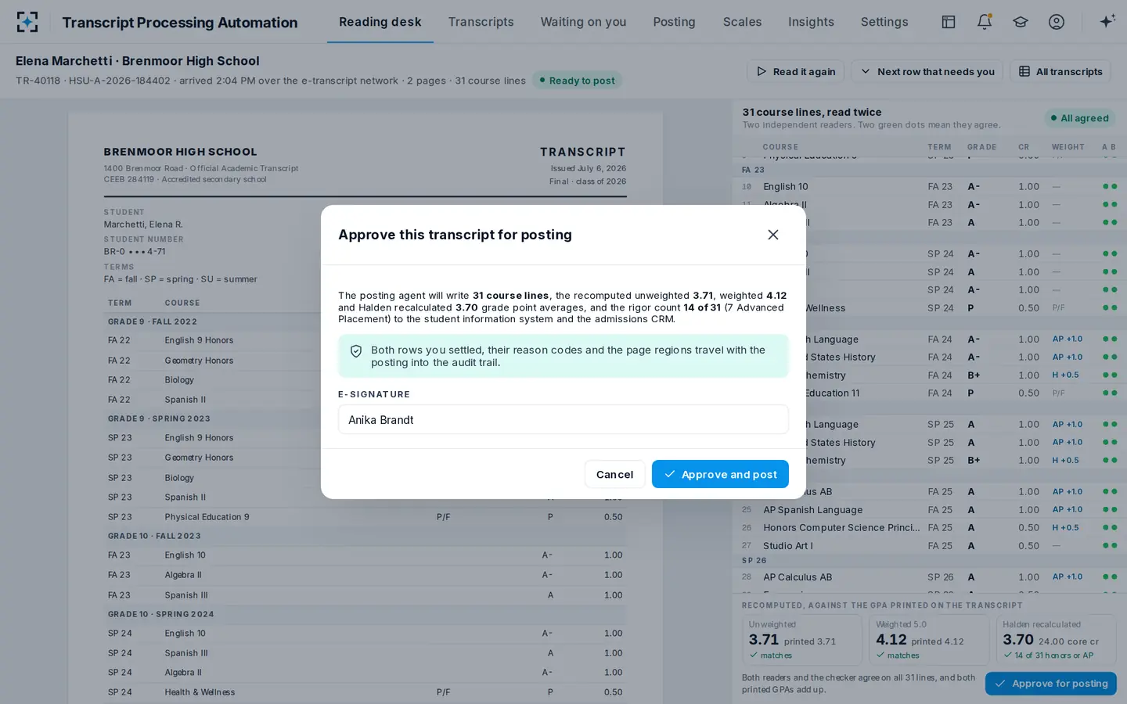Screen dimensions: 1127x704
Task: Select the Posting tab
Action: 675,22
